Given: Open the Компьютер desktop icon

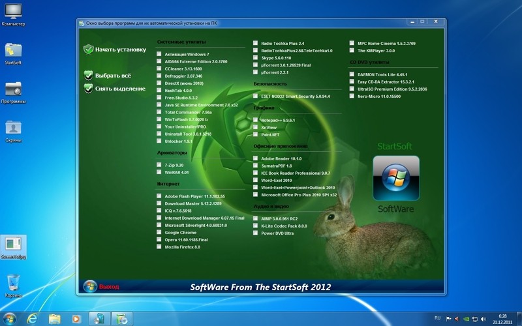Looking at the screenshot, I should tap(13, 15).
